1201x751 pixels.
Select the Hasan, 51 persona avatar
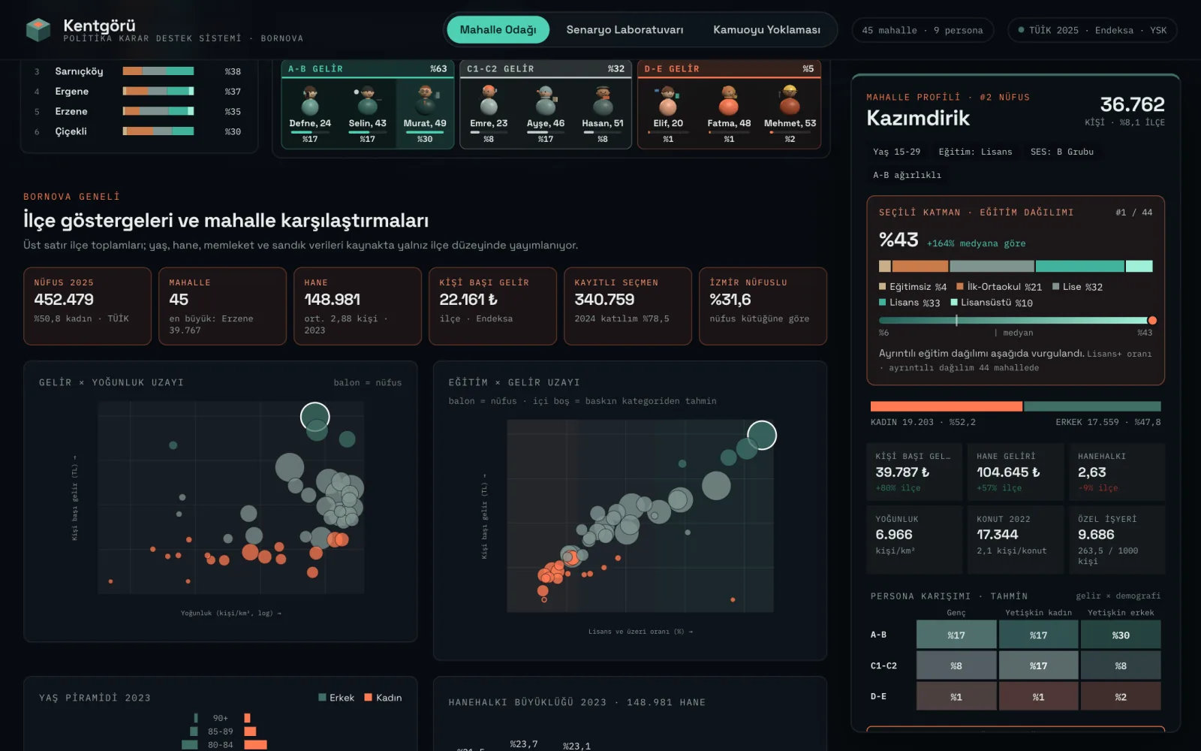pyautogui.click(x=603, y=100)
